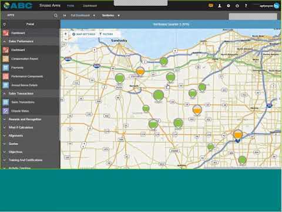Go to the Home tab
This screenshot has height=212, width=282.
[x=70, y=6]
